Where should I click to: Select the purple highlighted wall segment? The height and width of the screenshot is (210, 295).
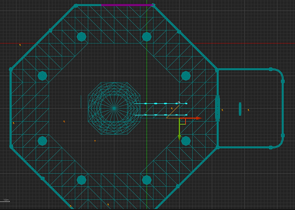click(x=127, y=5)
